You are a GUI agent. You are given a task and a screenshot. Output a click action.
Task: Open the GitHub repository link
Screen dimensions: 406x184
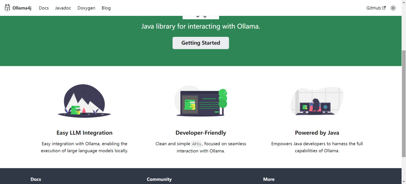tap(373, 8)
